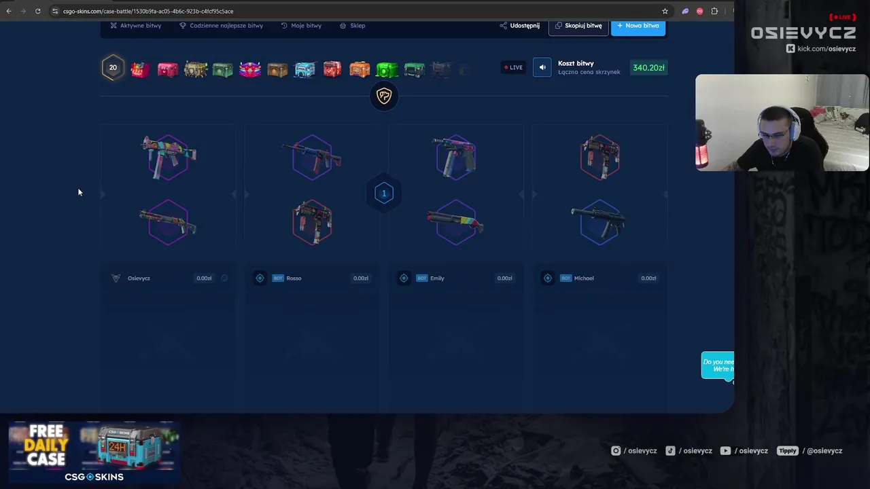Click Osievycz's bottom shotgun skin
The height and width of the screenshot is (489, 870).
point(168,222)
